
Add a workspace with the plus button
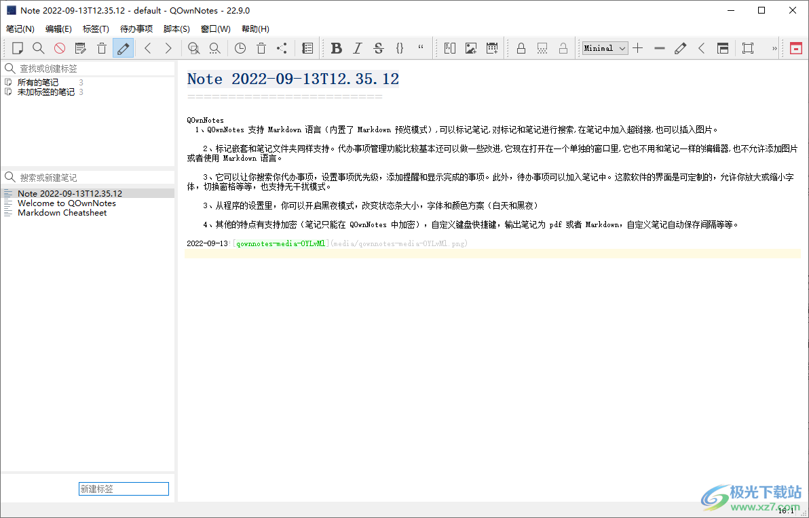(x=638, y=48)
